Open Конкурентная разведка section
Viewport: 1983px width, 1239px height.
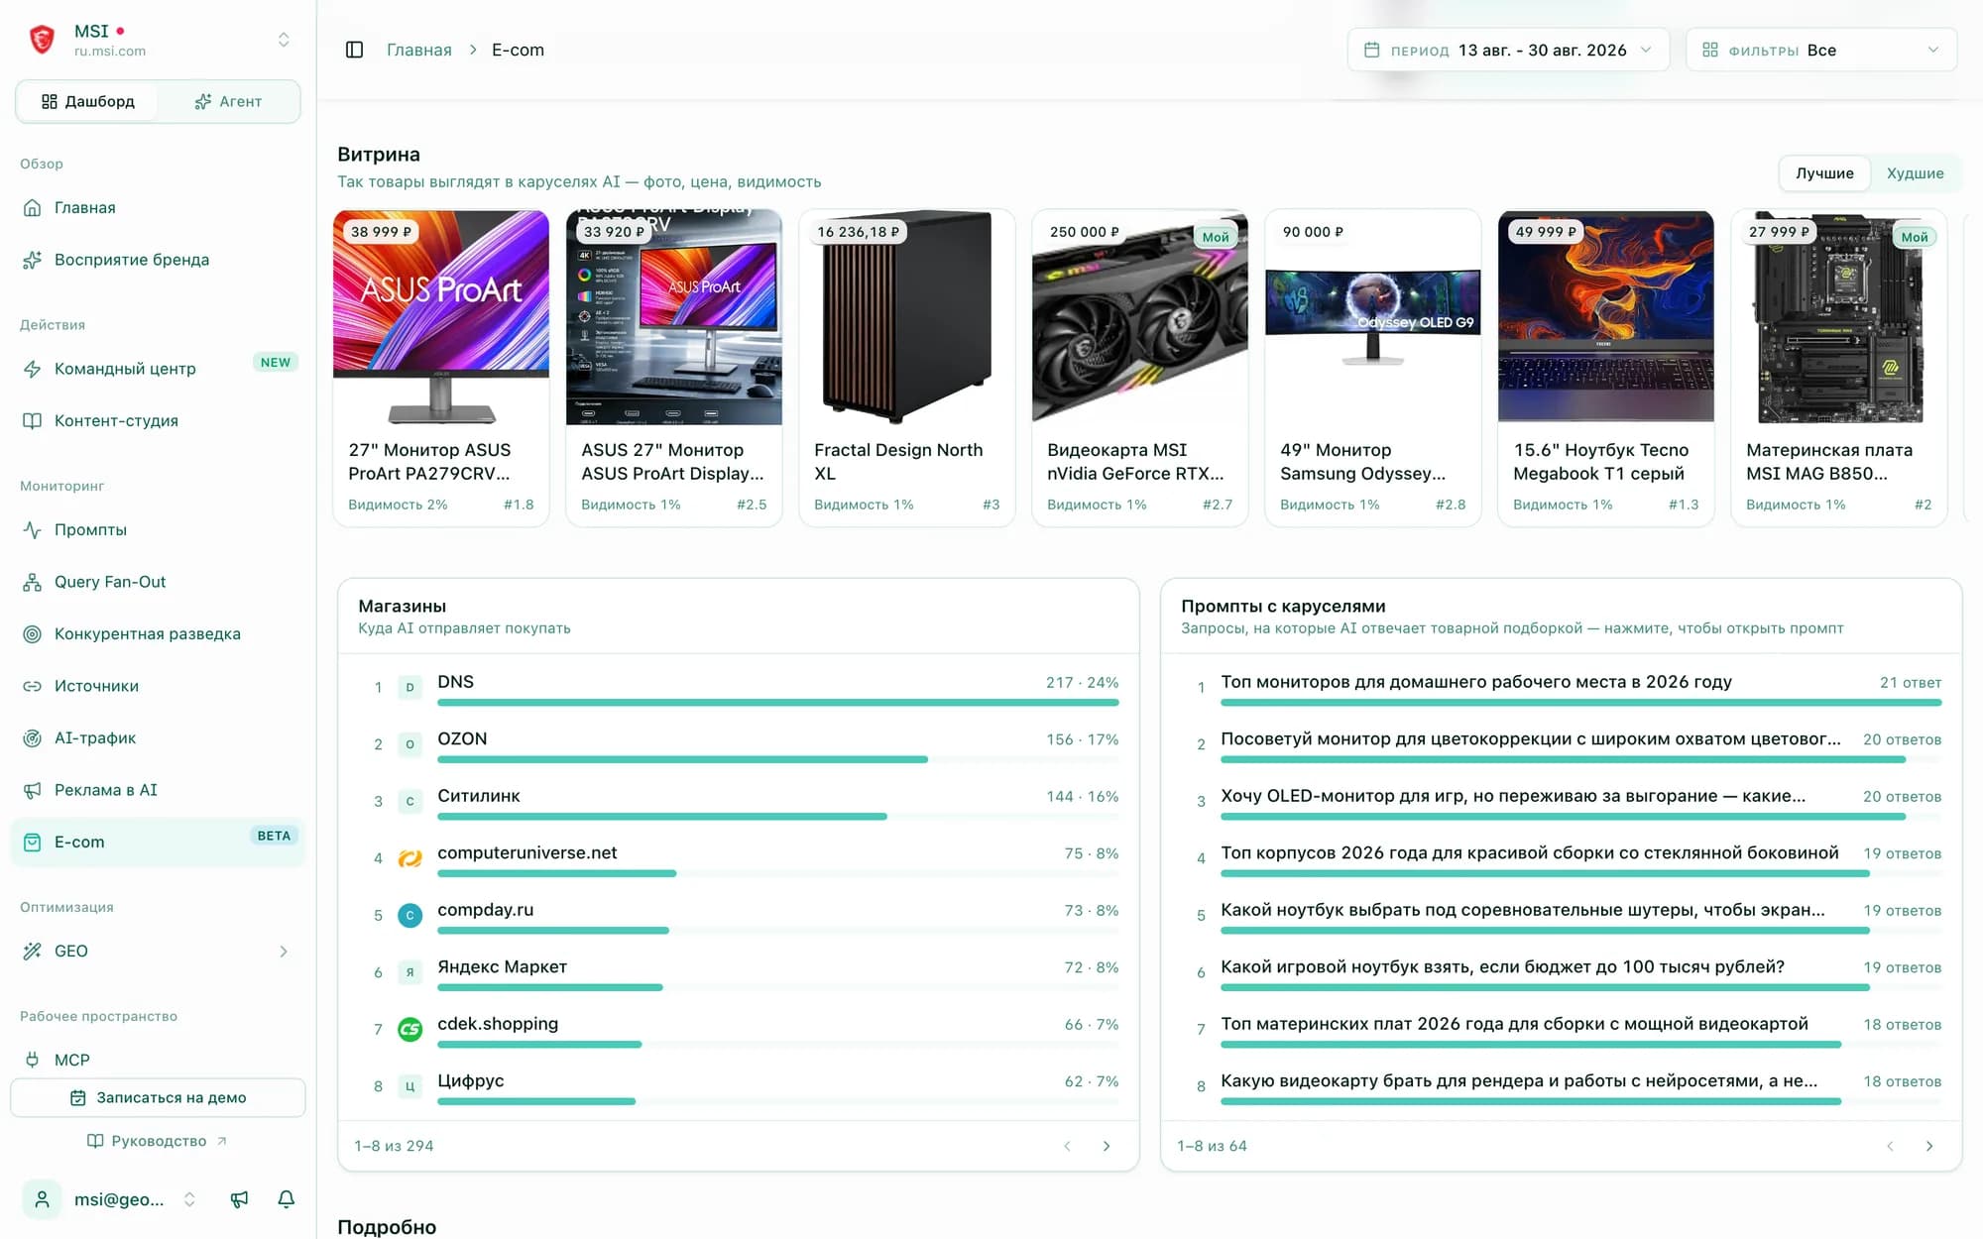(x=159, y=634)
